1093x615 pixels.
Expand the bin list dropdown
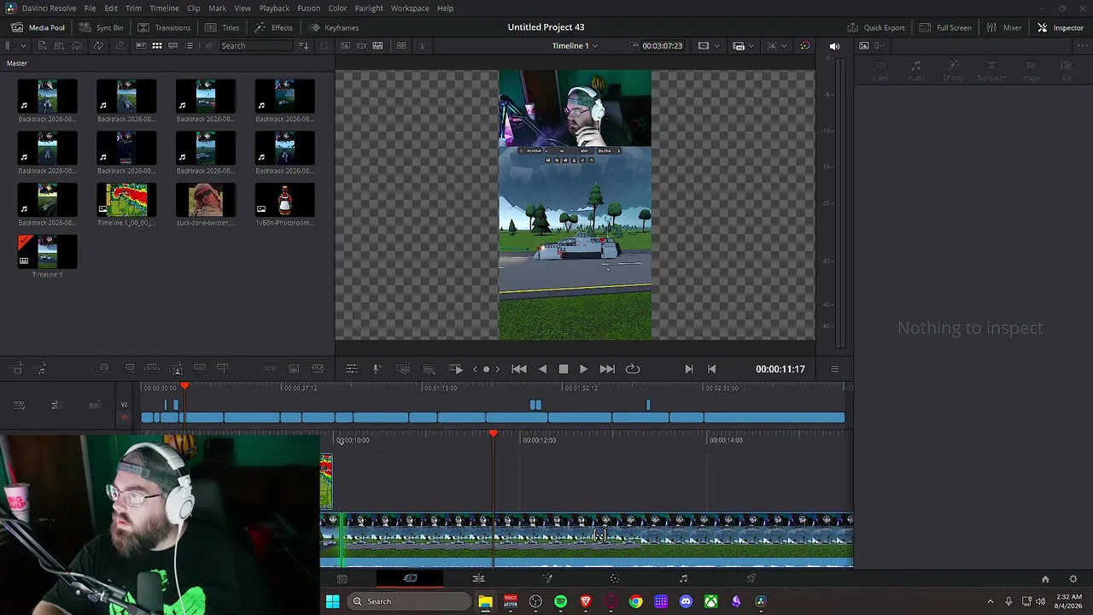point(23,45)
